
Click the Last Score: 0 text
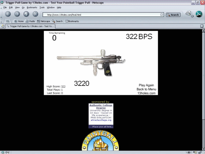click(55, 93)
